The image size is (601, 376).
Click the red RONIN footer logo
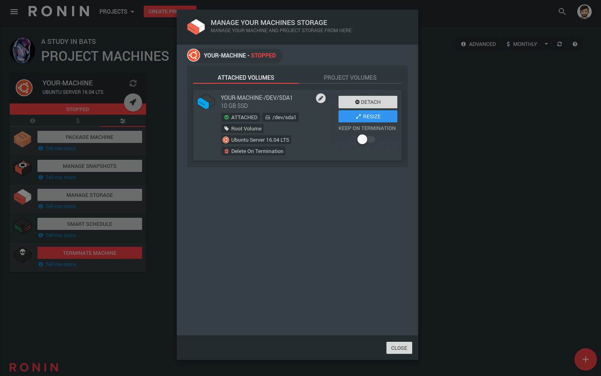click(34, 367)
